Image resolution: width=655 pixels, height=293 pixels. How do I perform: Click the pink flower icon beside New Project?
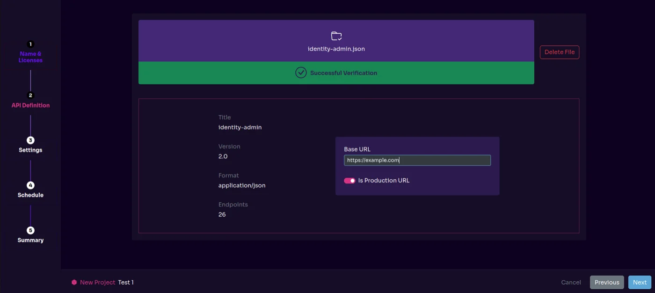(74, 282)
